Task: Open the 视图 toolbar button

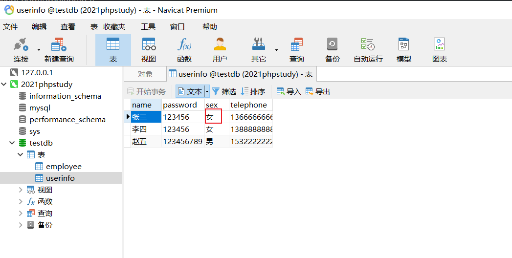Action: tap(149, 50)
